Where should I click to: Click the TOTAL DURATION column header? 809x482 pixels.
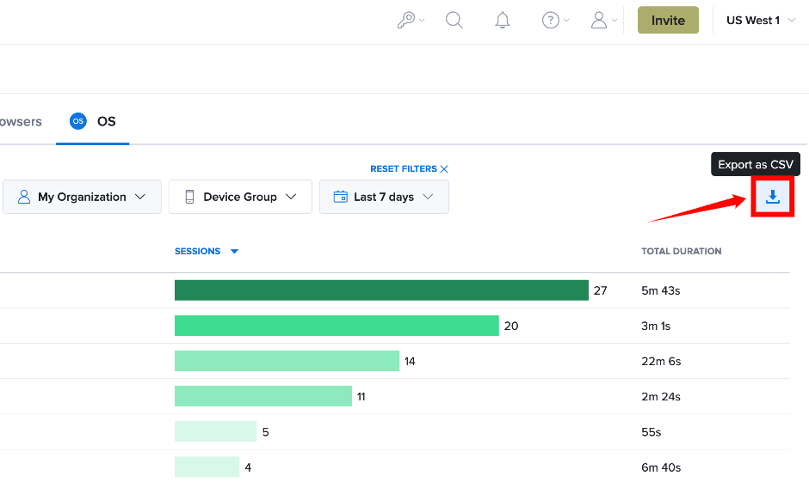point(681,251)
